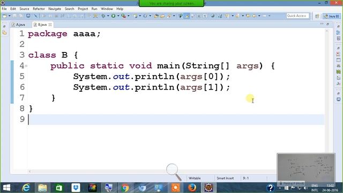
Task: Click the 'package' keyword on line 1
Action: click(48, 34)
